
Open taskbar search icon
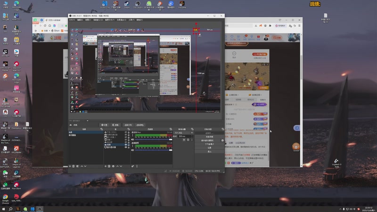click(10, 209)
